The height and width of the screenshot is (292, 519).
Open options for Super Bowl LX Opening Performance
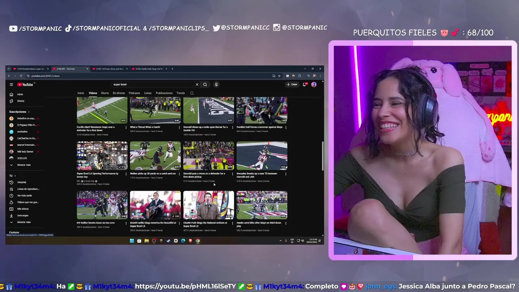126,174
